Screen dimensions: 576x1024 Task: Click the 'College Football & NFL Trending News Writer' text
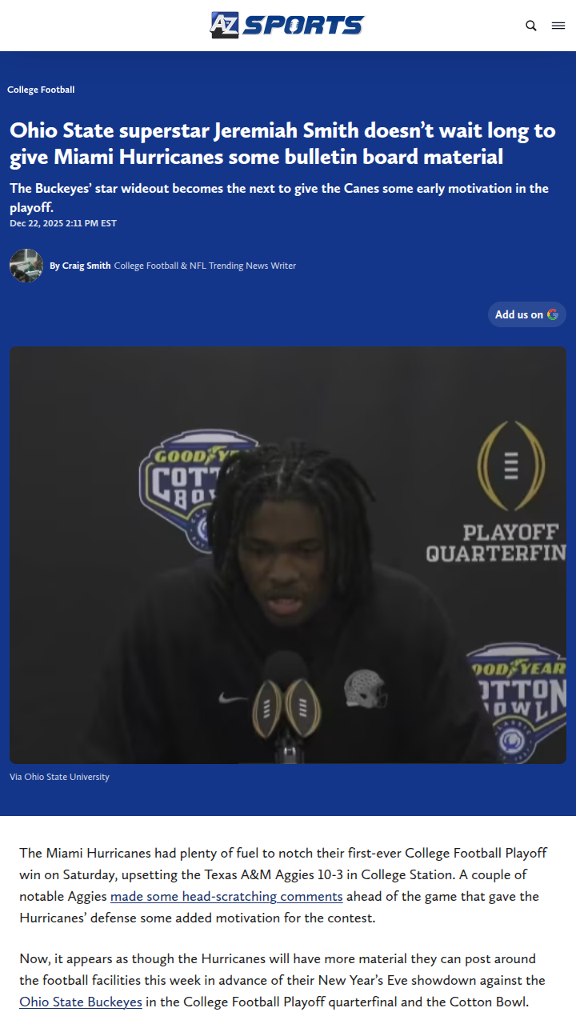click(205, 266)
